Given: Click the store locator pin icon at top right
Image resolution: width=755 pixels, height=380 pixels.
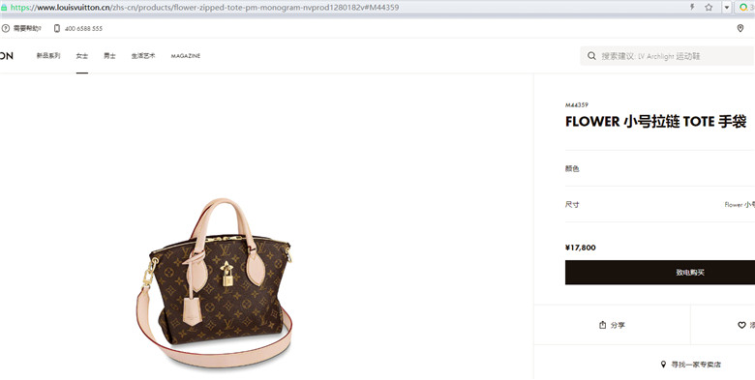Looking at the screenshot, I should click(740, 28).
